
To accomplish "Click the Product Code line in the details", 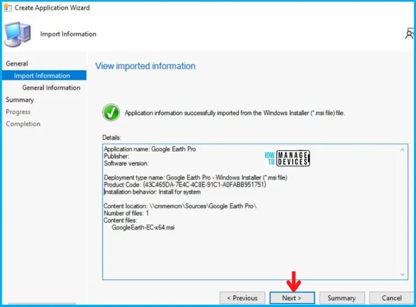I will 185,184.
